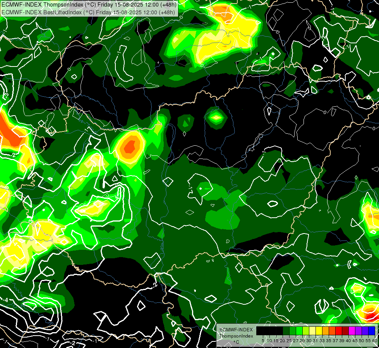Select the red-orange legend swatch (35-37)
This screenshot has width=379, height=348.
point(332,331)
